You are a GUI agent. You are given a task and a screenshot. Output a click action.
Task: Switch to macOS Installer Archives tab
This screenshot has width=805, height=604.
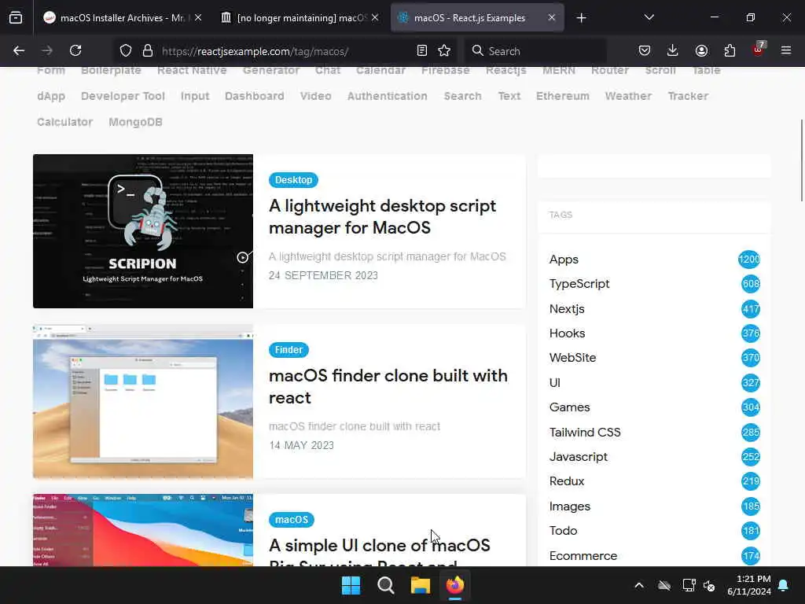(123, 18)
